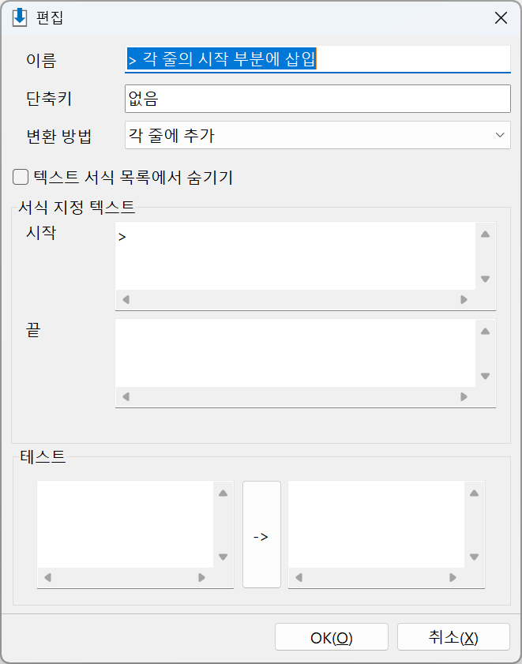Click the 이름 name input field

[317, 59]
